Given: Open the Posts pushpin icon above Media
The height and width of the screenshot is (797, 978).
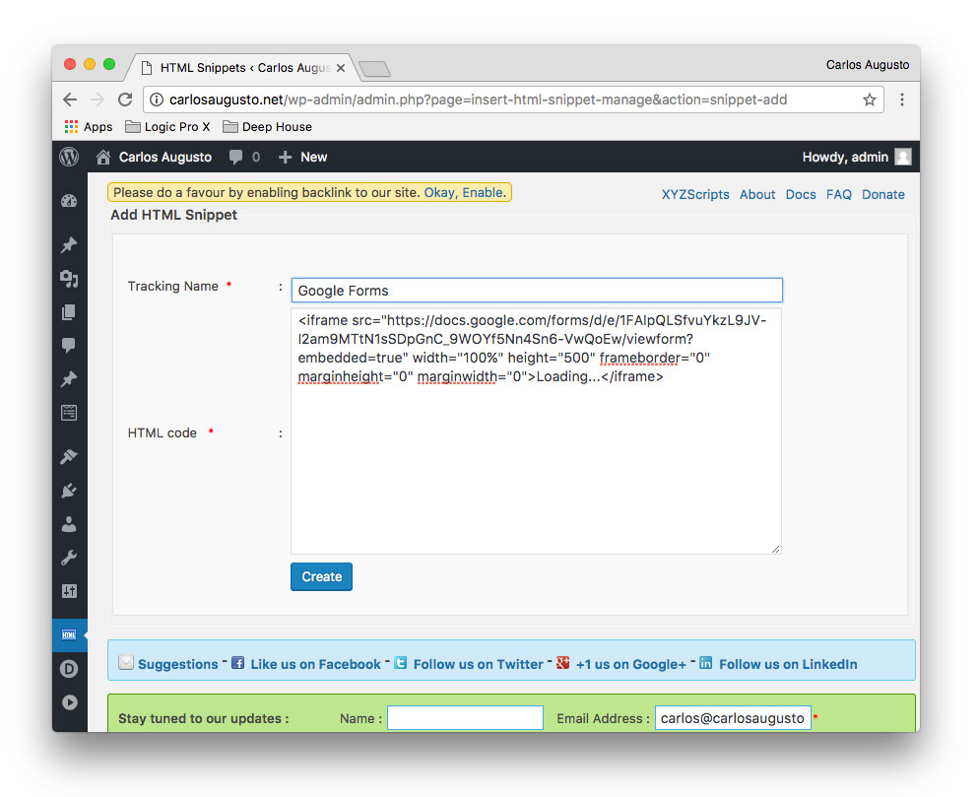Looking at the screenshot, I should (69, 244).
